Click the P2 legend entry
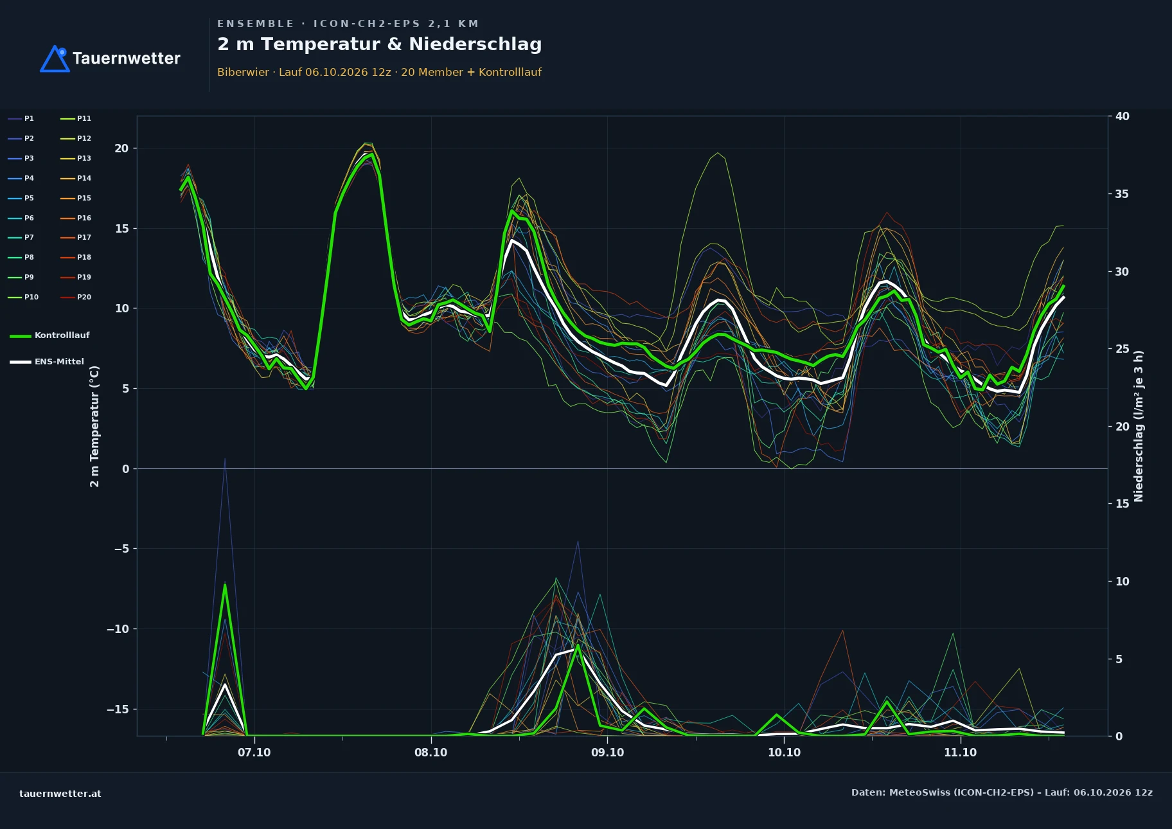Viewport: 1172px width, 829px height. (x=21, y=138)
